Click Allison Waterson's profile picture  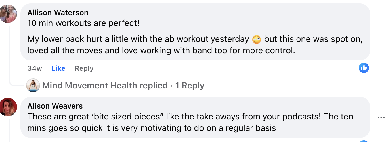point(8,13)
